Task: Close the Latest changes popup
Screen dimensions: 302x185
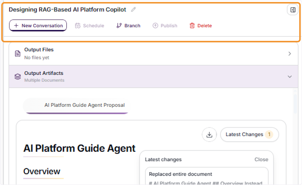Action: (261, 159)
